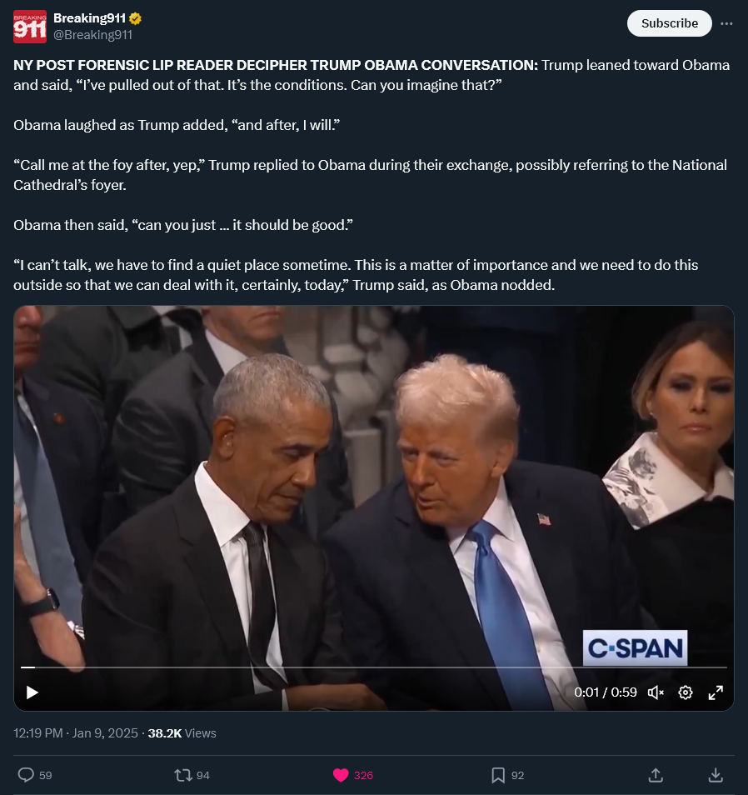
Task: Unlike the post via heart icon
Action: click(341, 775)
